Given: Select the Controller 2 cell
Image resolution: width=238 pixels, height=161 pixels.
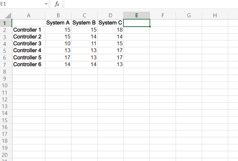Looking at the screenshot, I should [29, 37].
